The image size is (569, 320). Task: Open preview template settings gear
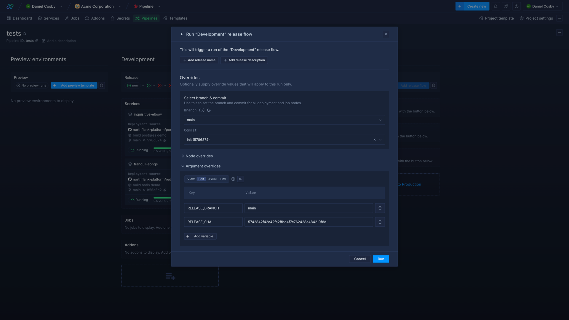tap(102, 85)
